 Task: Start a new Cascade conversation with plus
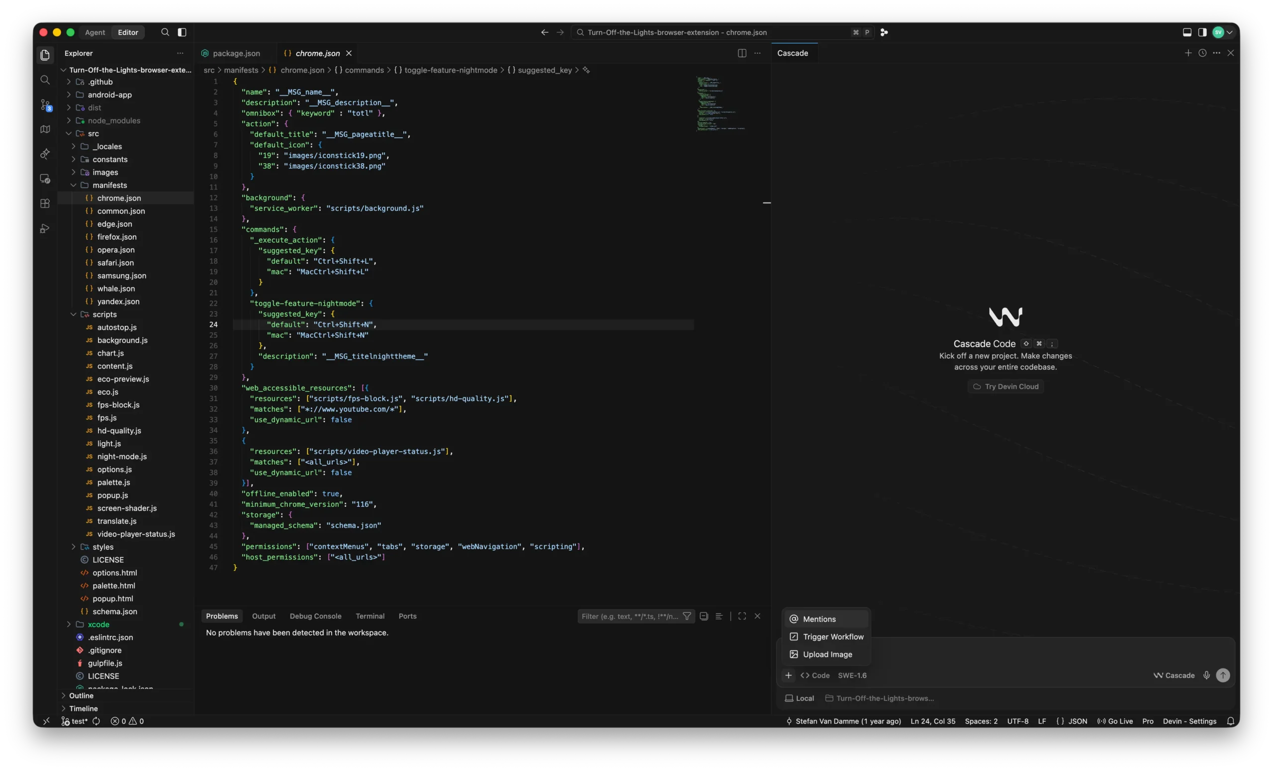(x=1188, y=53)
